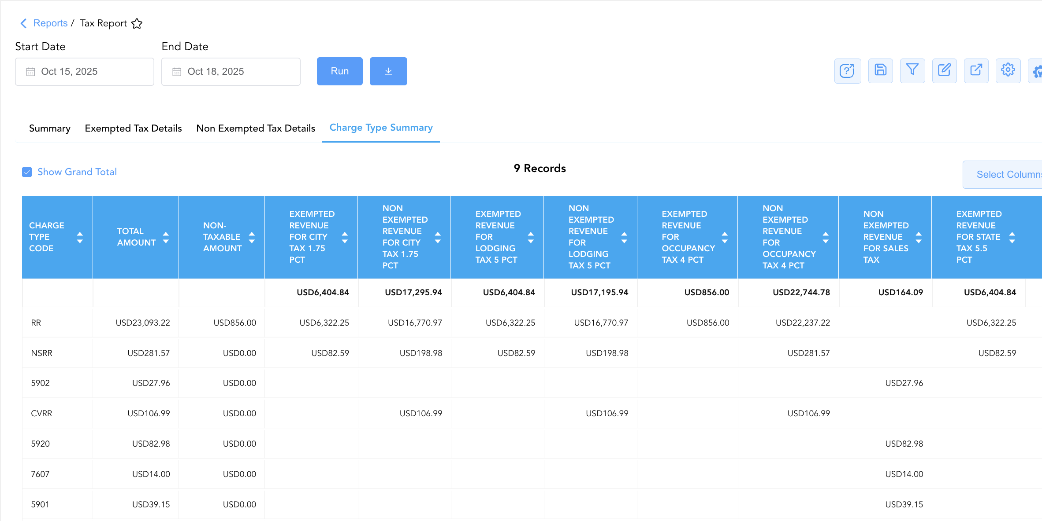Image resolution: width=1042 pixels, height=521 pixels.
Task: Switch to the Summary tab
Action: point(50,128)
